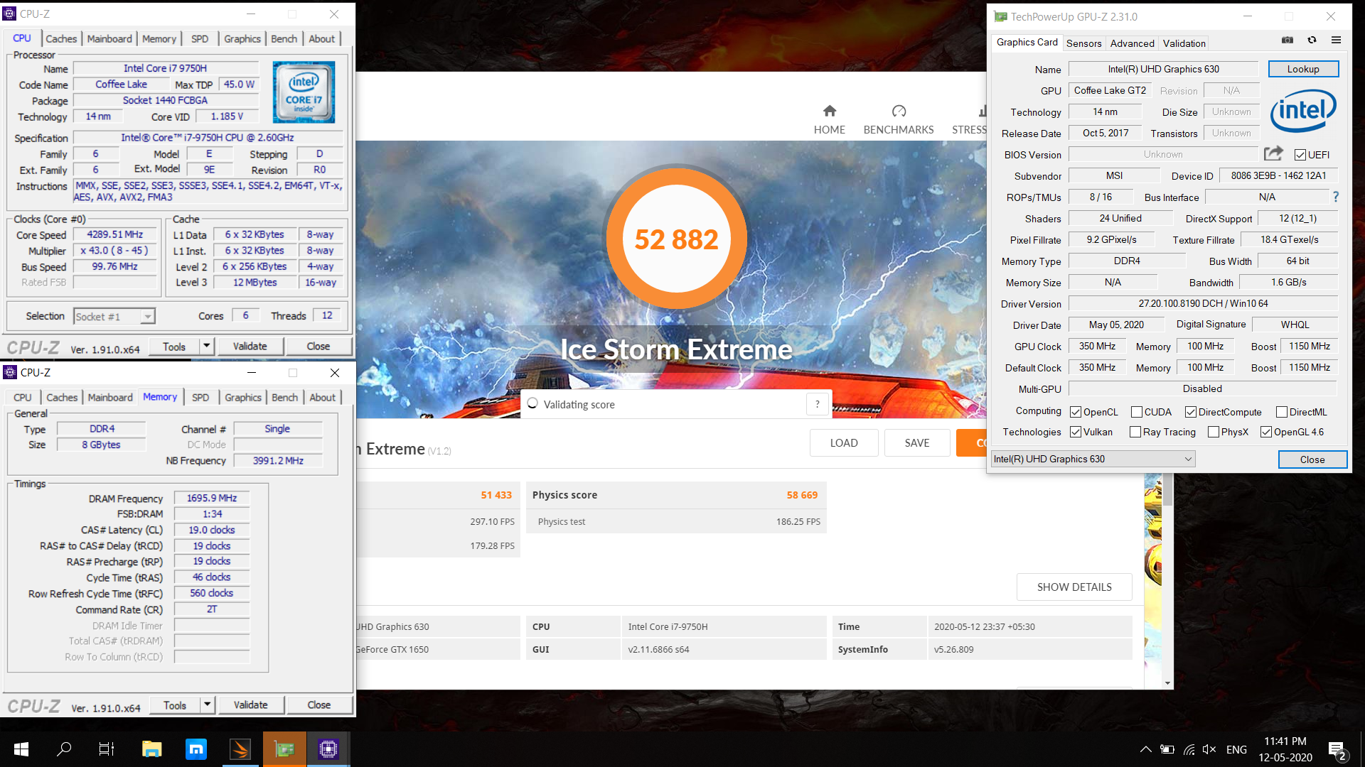The width and height of the screenshot is (1365, 767).
Task: Click the LOAD button in 3DMark
Action: (844, 442)
